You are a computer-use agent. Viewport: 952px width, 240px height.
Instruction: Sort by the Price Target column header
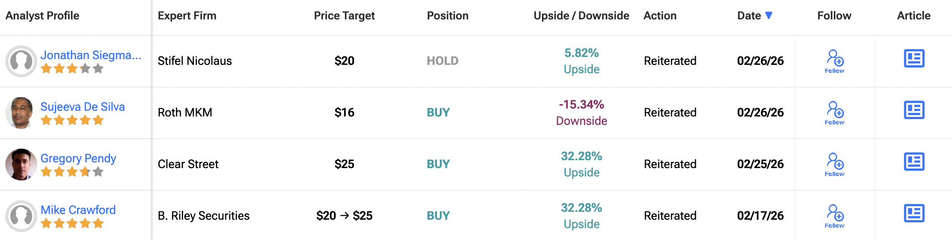pos(344,16)
